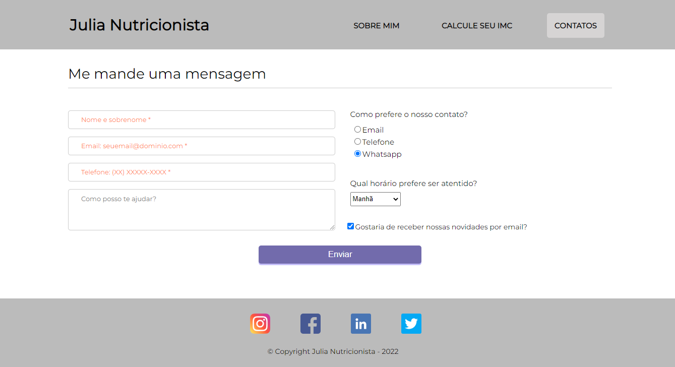The width and height of the screenshot is (675, 367).
Task: Click the Email input field
Action: coord(202,146)
